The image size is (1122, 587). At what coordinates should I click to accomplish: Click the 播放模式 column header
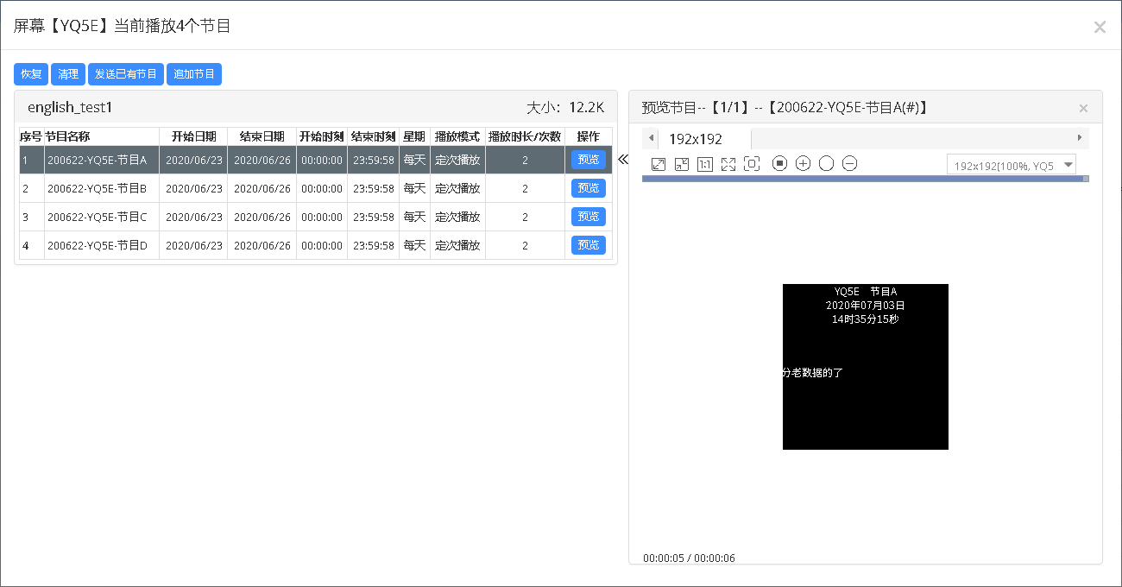click(x=457, y=136)
